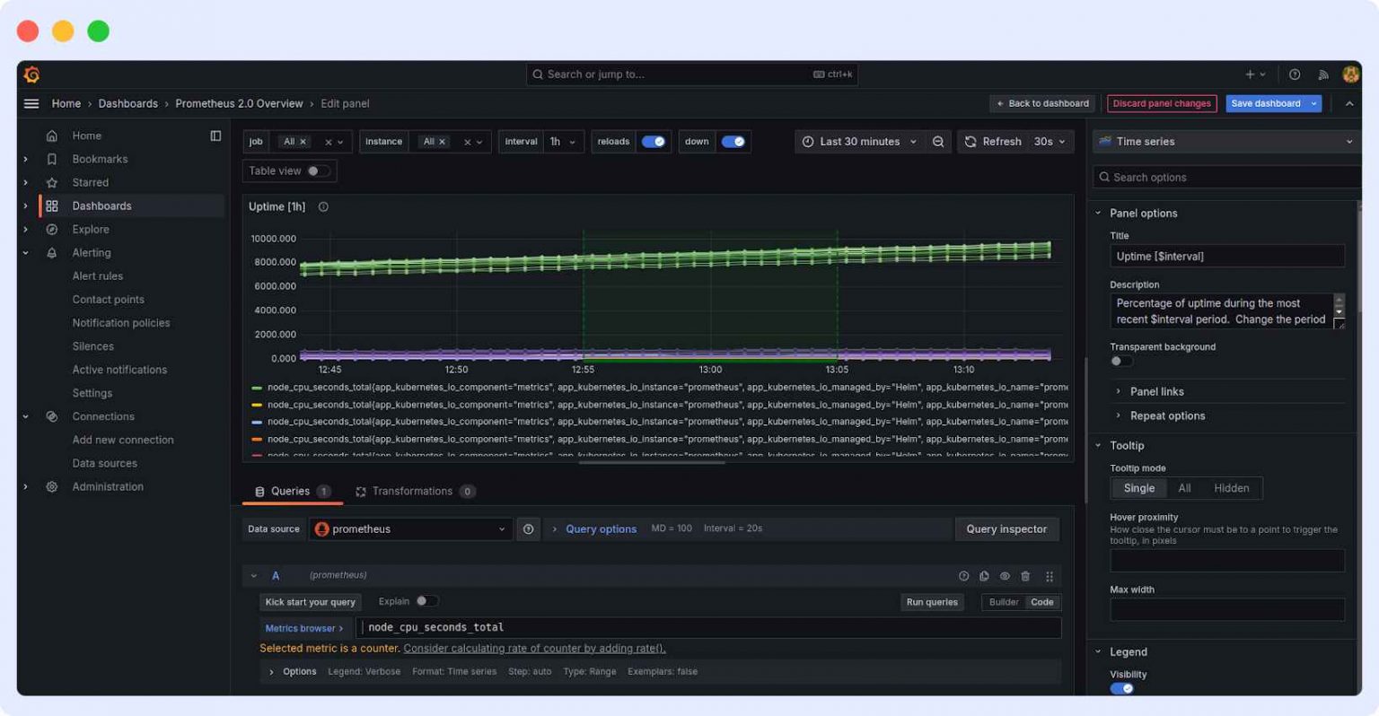Delete query A with the trash icon
The width and height of the screenshot is (1379, 716).
coord(1025,576)
